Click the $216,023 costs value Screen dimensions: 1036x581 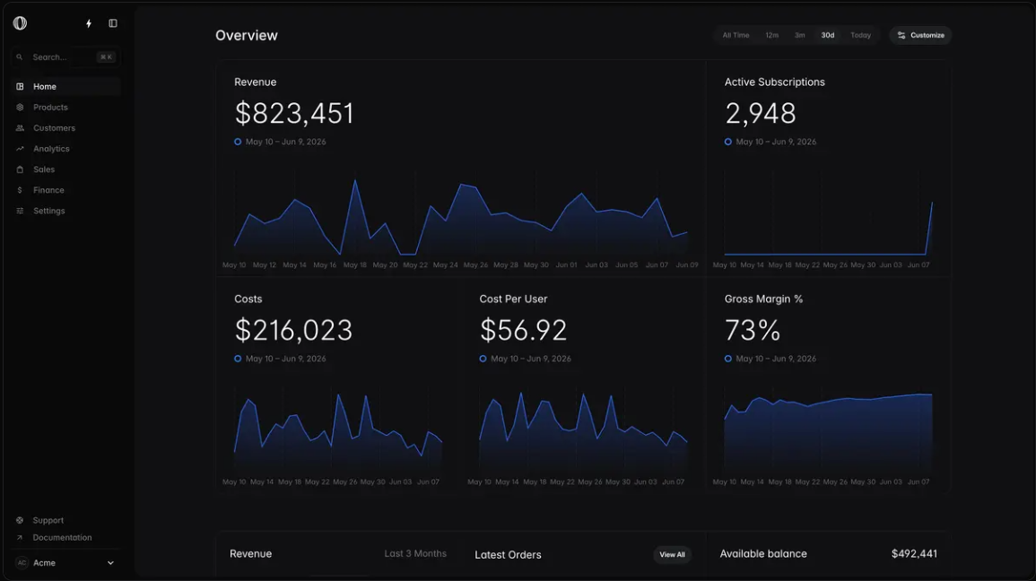point(293,330)
